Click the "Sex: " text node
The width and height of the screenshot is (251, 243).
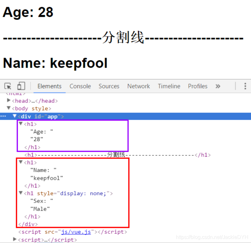[42, 201]
